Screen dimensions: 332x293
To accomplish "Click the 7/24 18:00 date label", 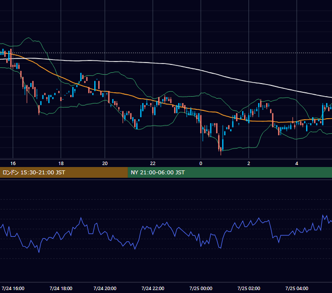I will click(x=61, y=288).
